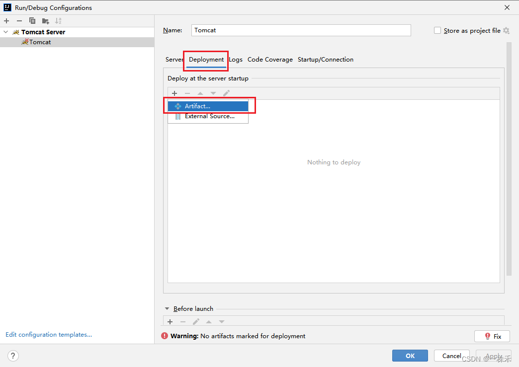Image resolution: width=519 pixels, height=367 pixels.
Task: Choose Artifact... from the popup menu
Action: (x=208, y=106)
